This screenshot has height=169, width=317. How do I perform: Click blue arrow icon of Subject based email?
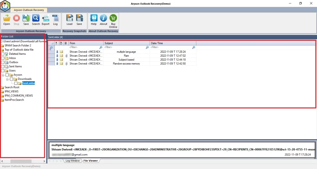tap(57, 60)
